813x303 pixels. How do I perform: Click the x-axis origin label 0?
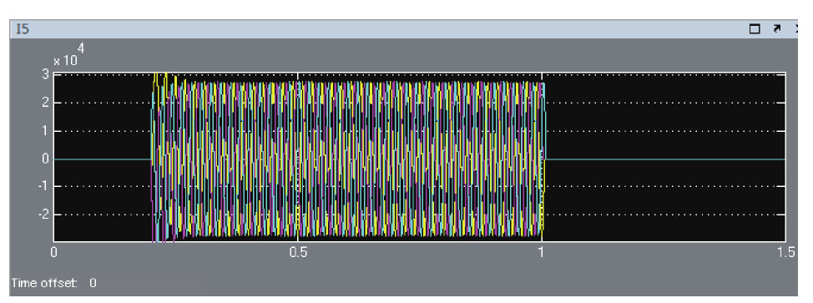point(53,252)
